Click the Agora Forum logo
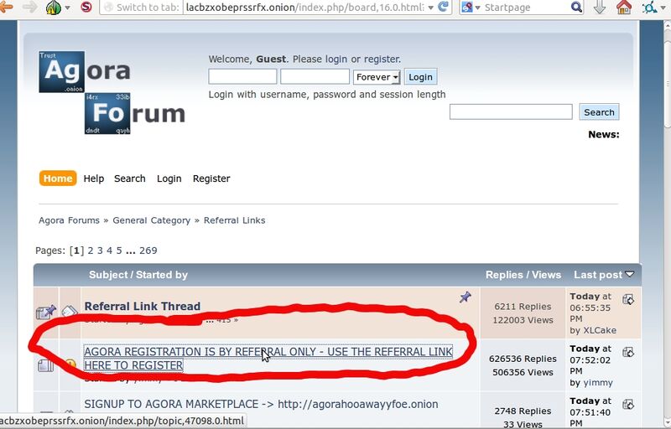671x429 pixels. pyautogui.click(x=112, y=93)
